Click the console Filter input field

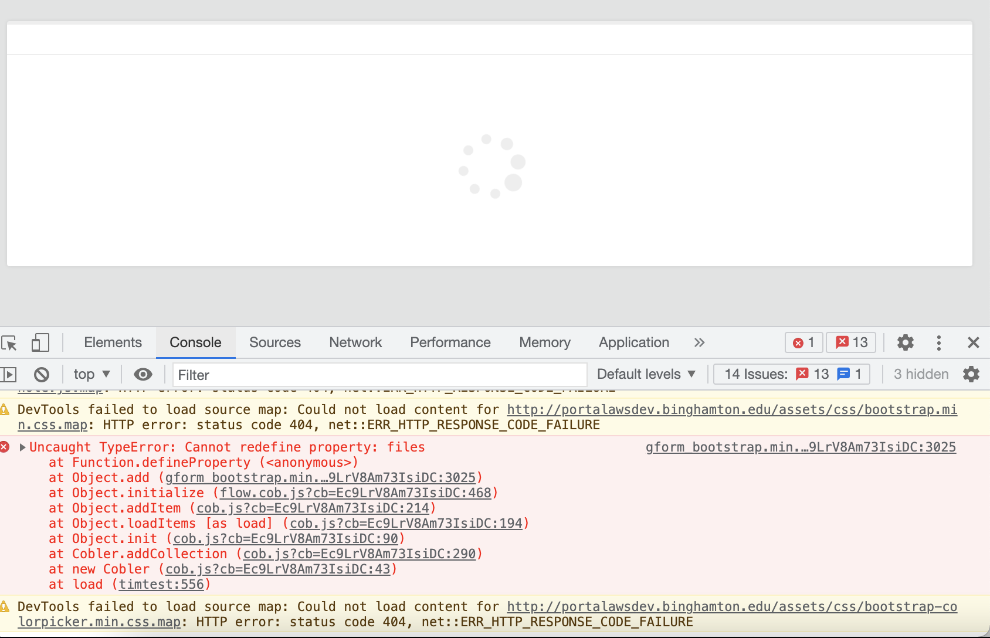click(379, 374)
